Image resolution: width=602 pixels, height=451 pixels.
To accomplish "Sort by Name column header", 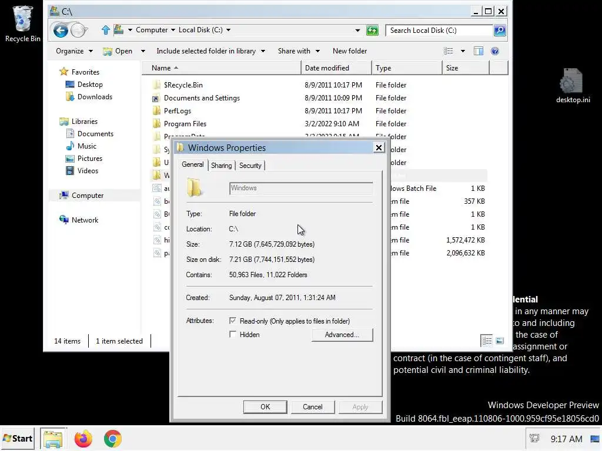I will pos(222,68).
